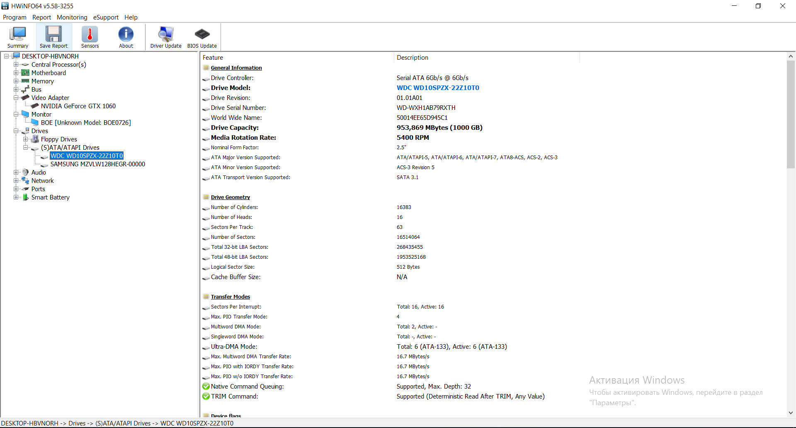Select the Cache Buffer Size row
The height and width of the screenshot is (428, 796).
click(493, 277)
